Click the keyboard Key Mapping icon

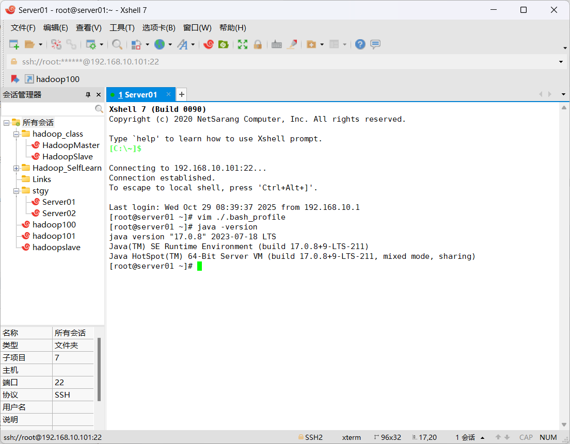tap(277, 44)
